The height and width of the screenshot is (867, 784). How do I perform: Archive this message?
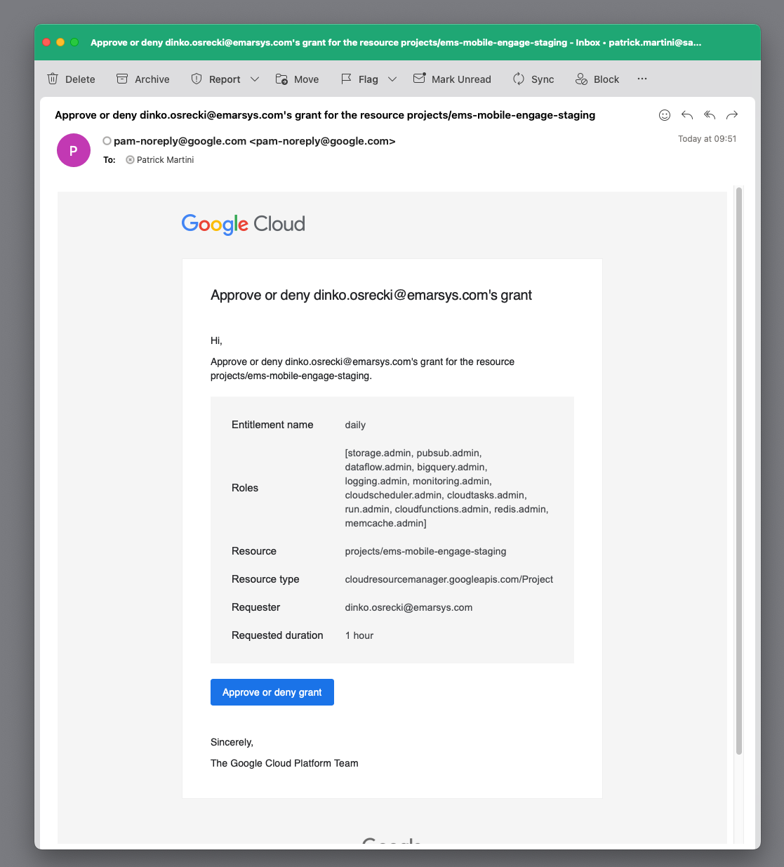tap(142, 79)
